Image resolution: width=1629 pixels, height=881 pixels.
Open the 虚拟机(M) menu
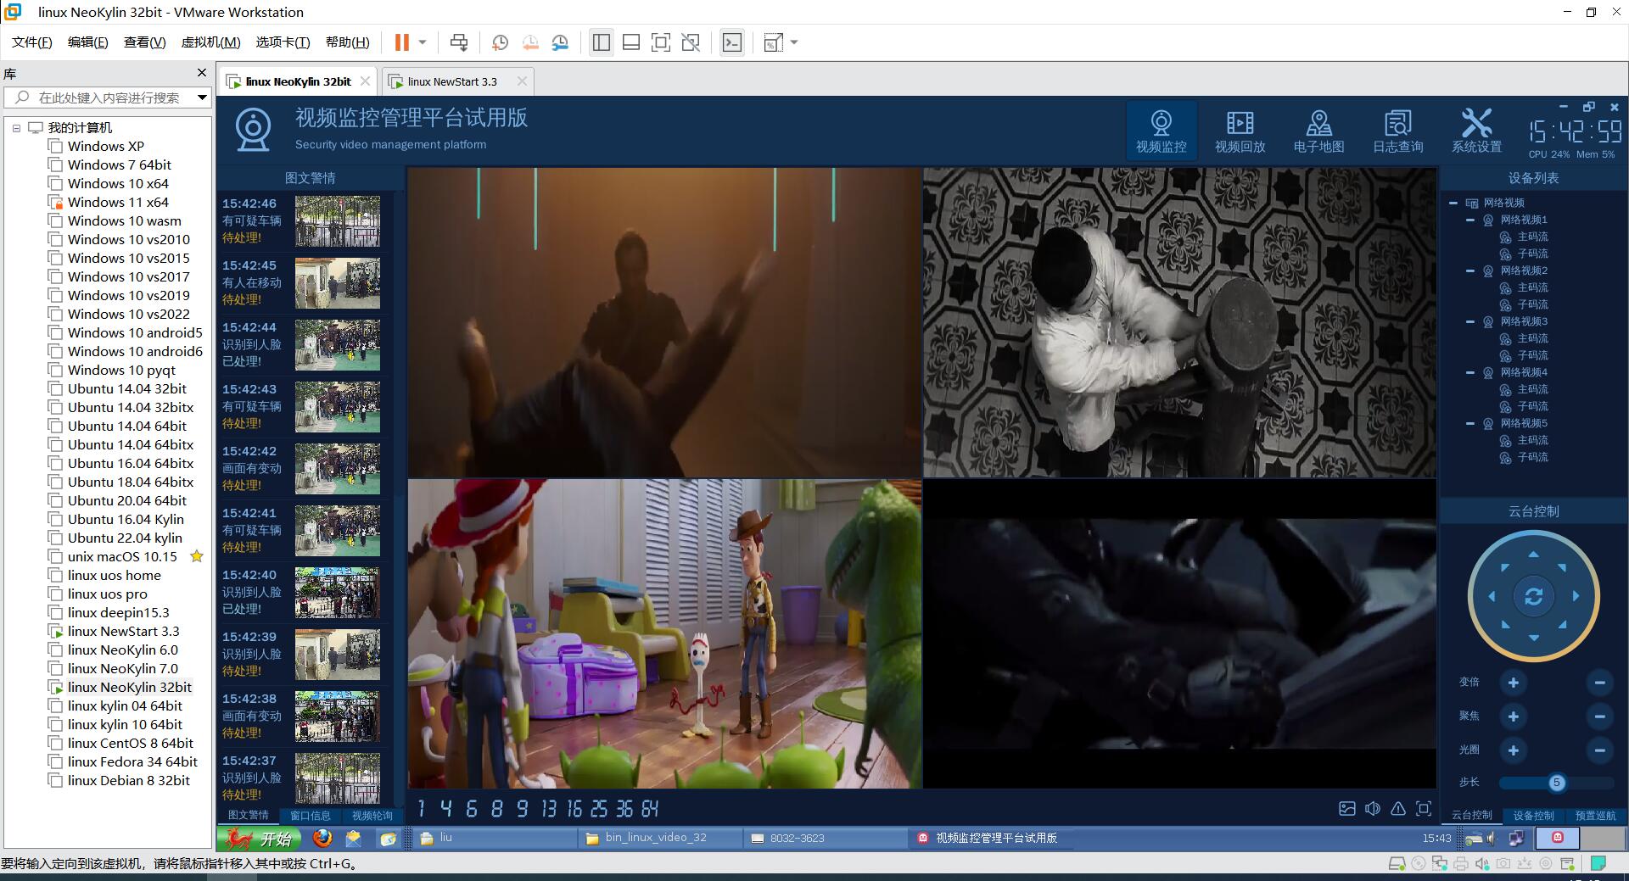(210, 42)
